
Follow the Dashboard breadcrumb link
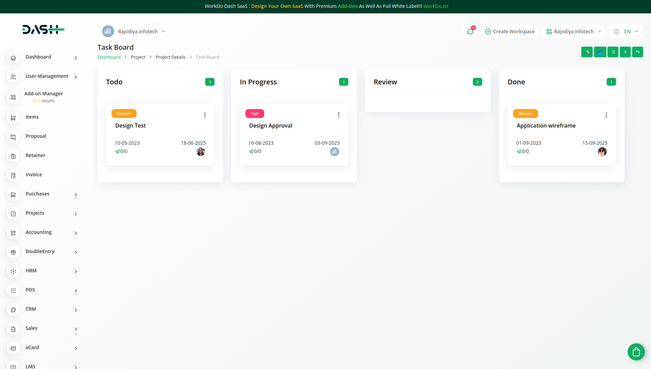(x=109, y=57)
